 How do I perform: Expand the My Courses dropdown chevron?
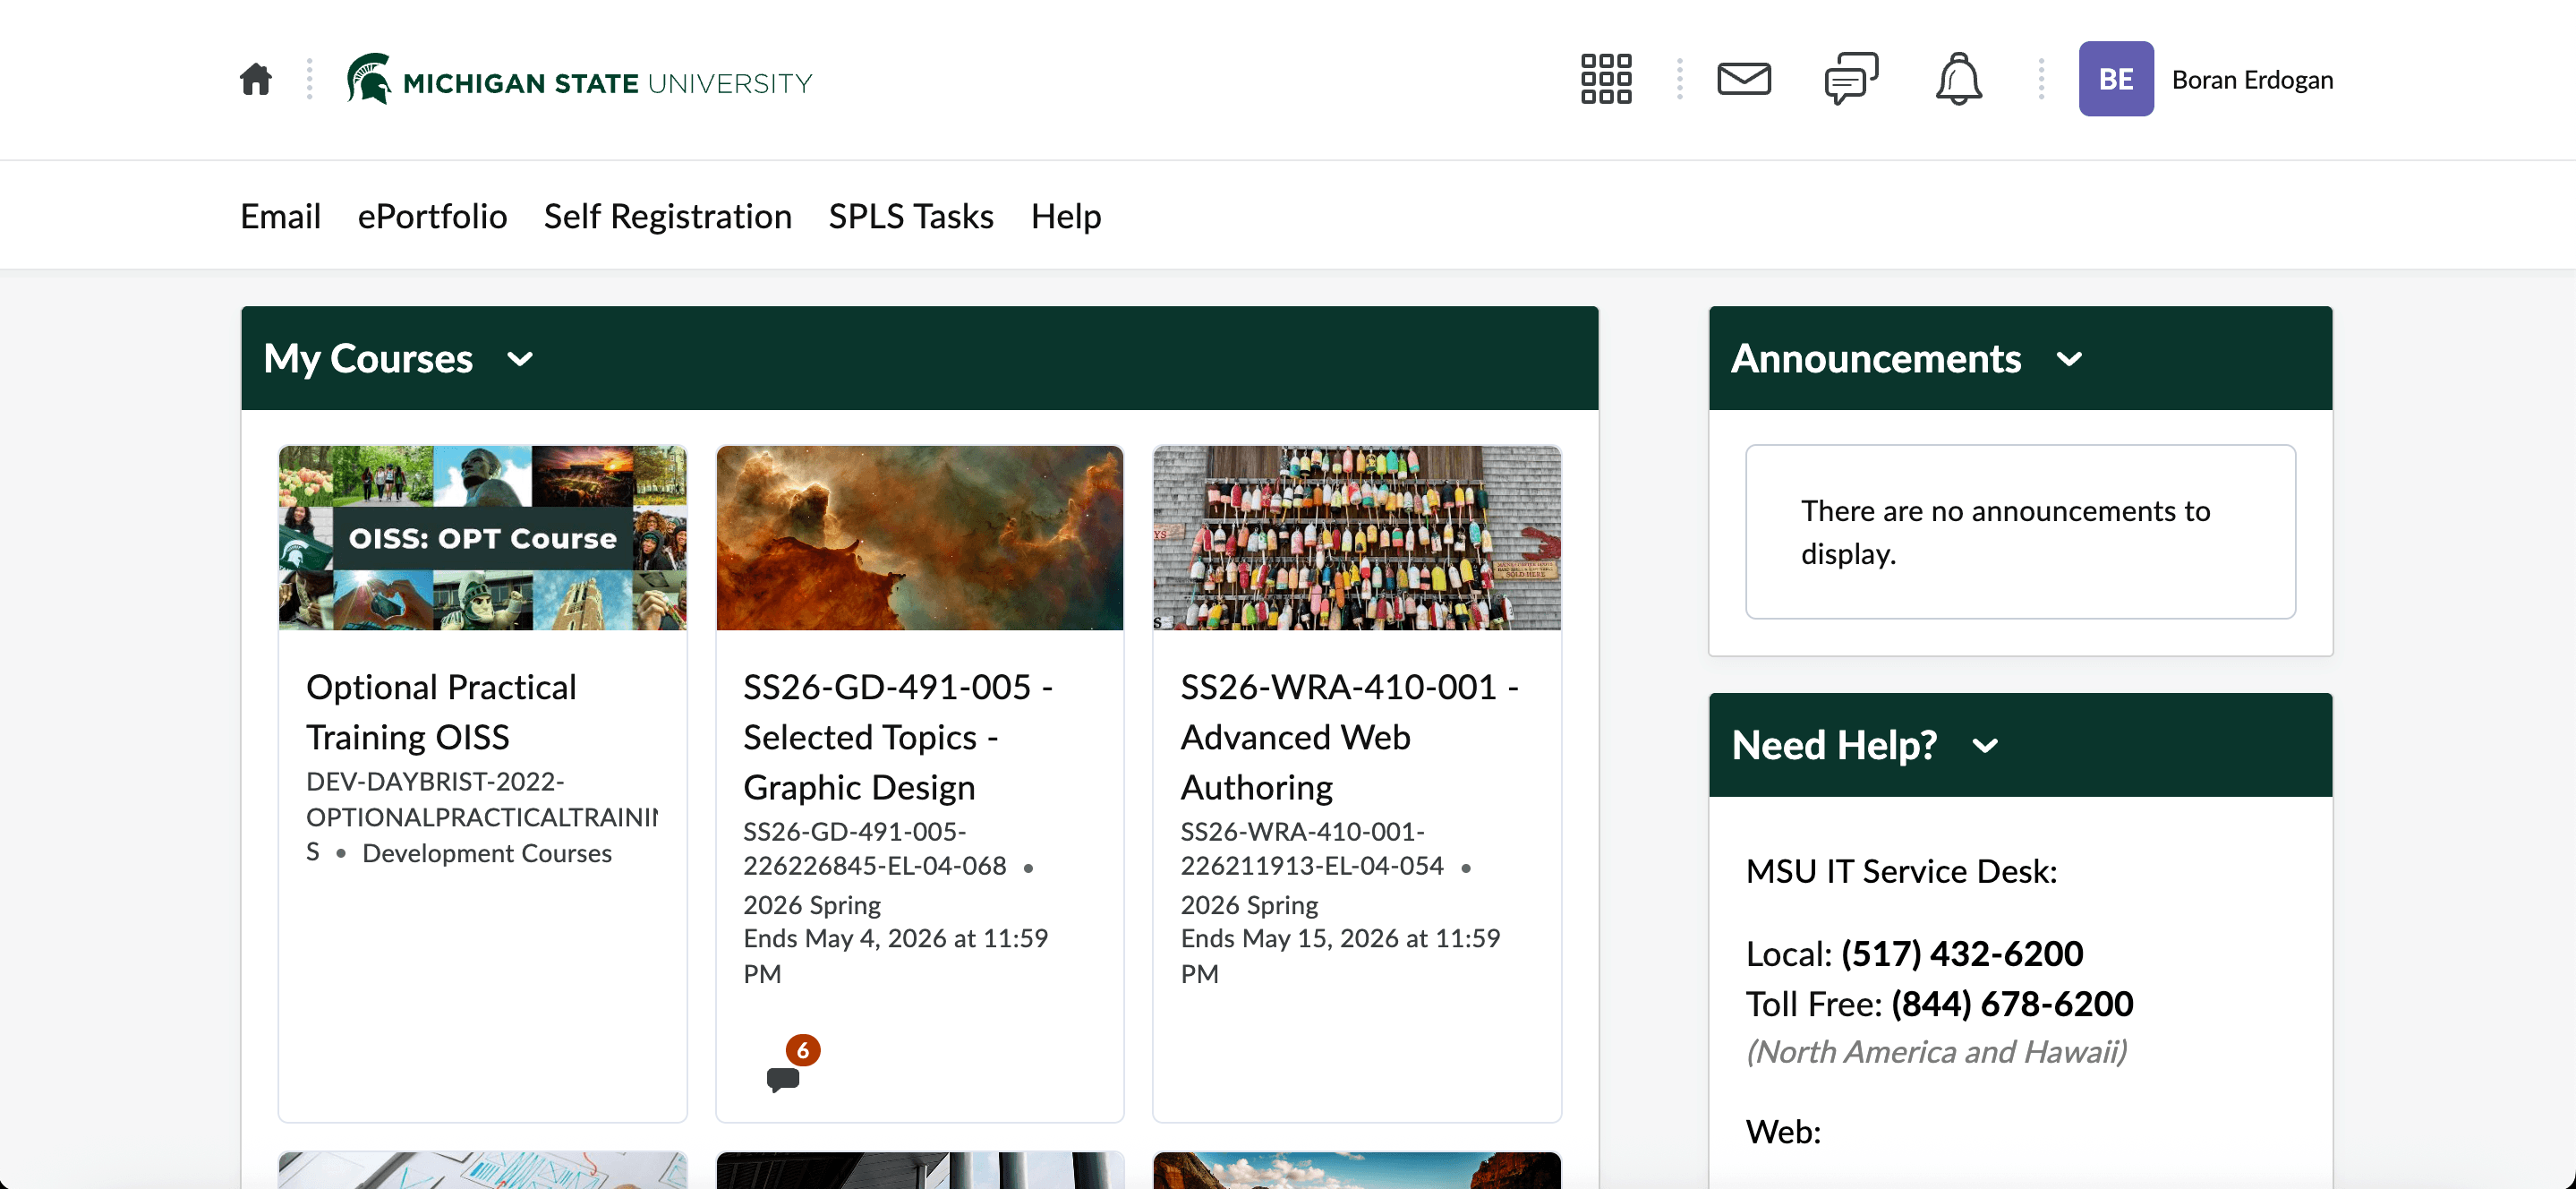coord(520,359)
